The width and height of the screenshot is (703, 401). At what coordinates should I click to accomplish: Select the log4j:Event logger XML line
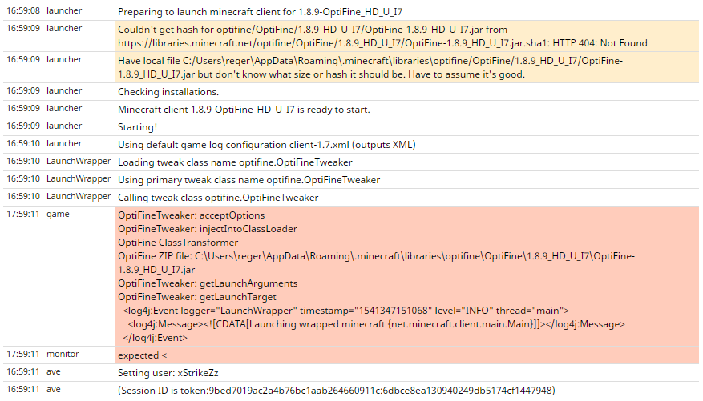coord(346,311)
